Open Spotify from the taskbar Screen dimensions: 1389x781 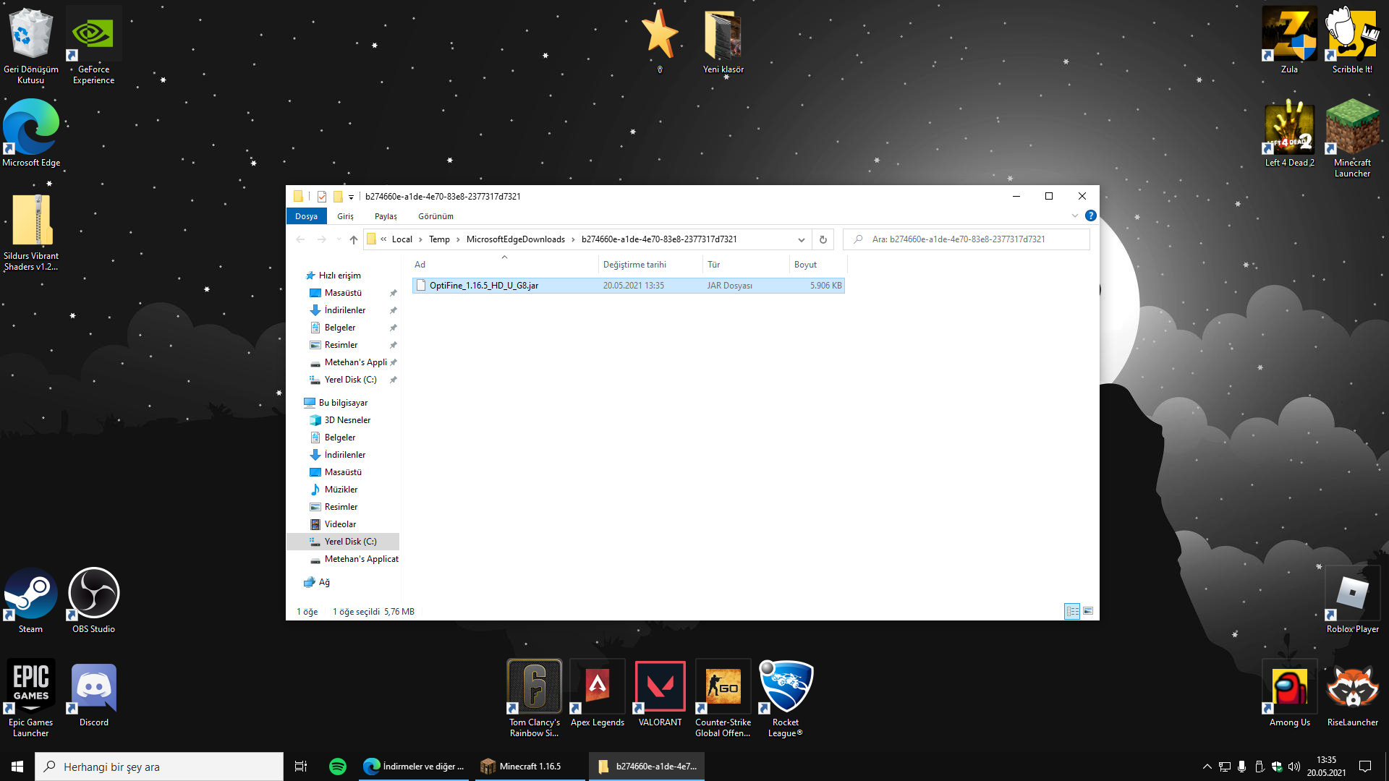tap(337, 767)
